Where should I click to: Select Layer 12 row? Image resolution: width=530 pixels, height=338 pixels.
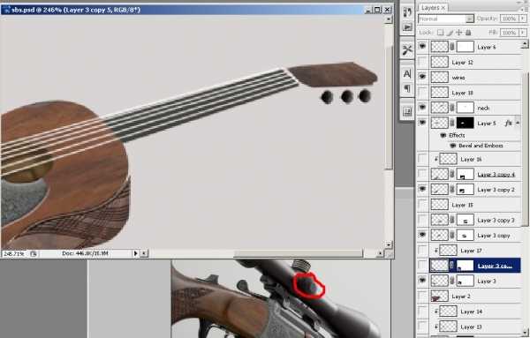click(x=474, y=62)
